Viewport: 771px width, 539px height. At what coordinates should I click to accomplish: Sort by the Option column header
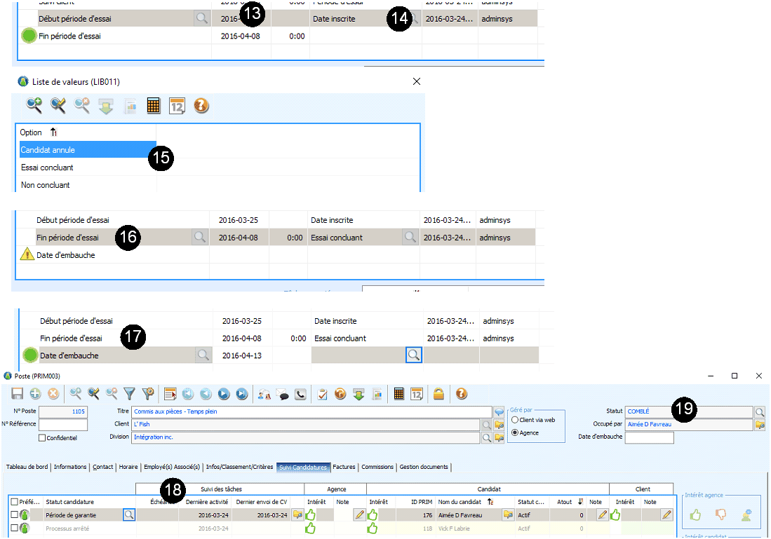(32, 132)
